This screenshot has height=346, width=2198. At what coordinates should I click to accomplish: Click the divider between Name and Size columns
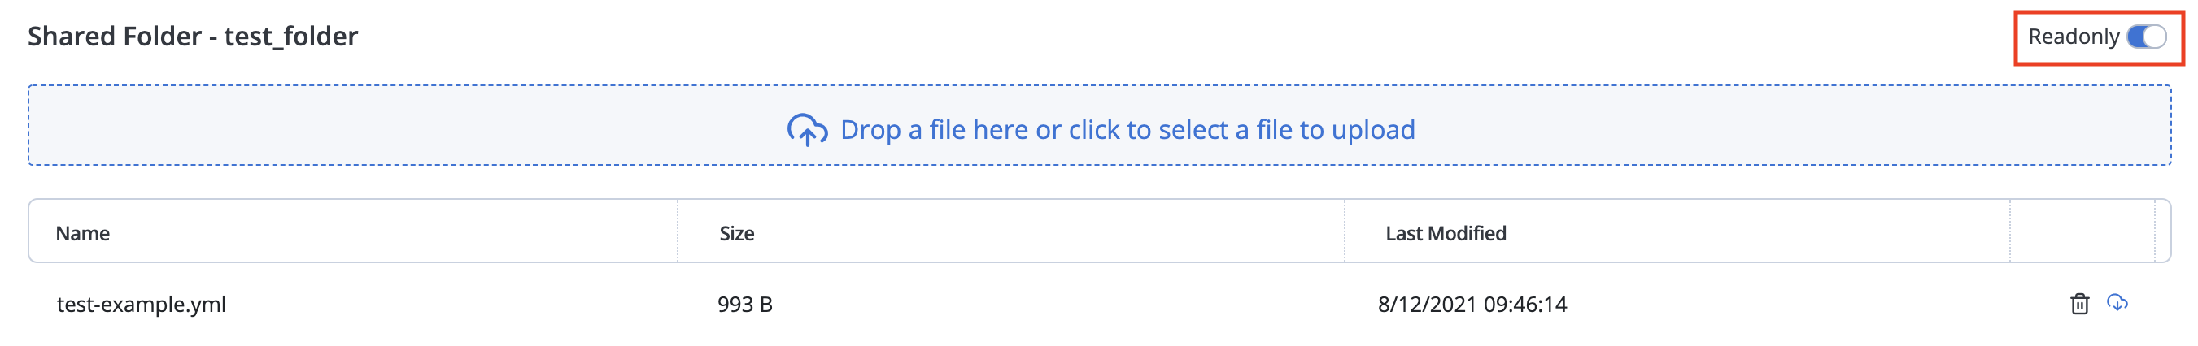tap(678, 231)
